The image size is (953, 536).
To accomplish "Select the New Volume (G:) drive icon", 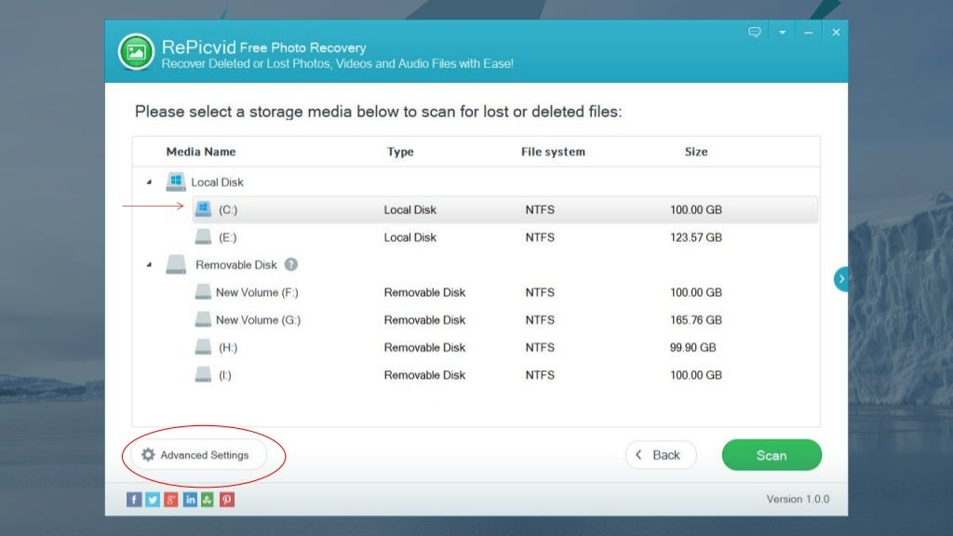I will coord(203,320).
